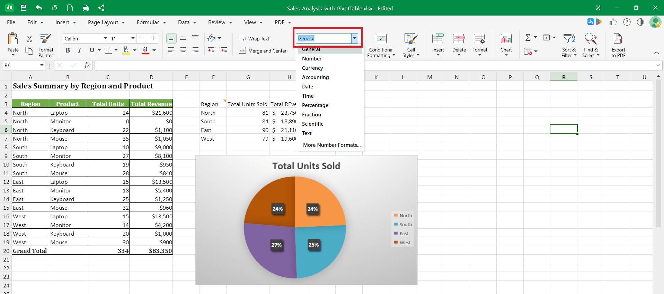Open Sort & Filter tool
The image size is (664, 294).
tap(569, 45)
